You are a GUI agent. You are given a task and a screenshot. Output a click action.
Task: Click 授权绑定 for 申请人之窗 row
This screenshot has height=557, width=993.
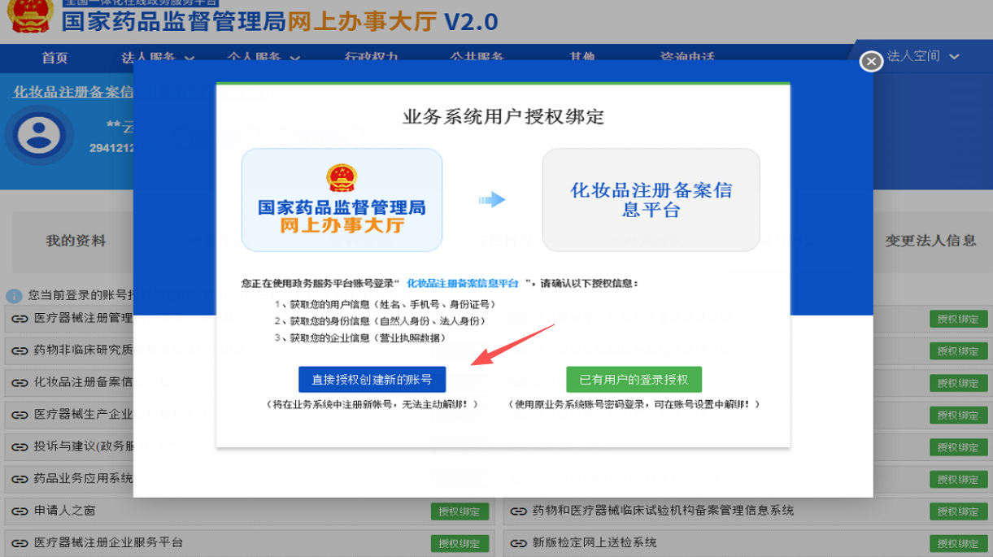[x=459, y=511]
